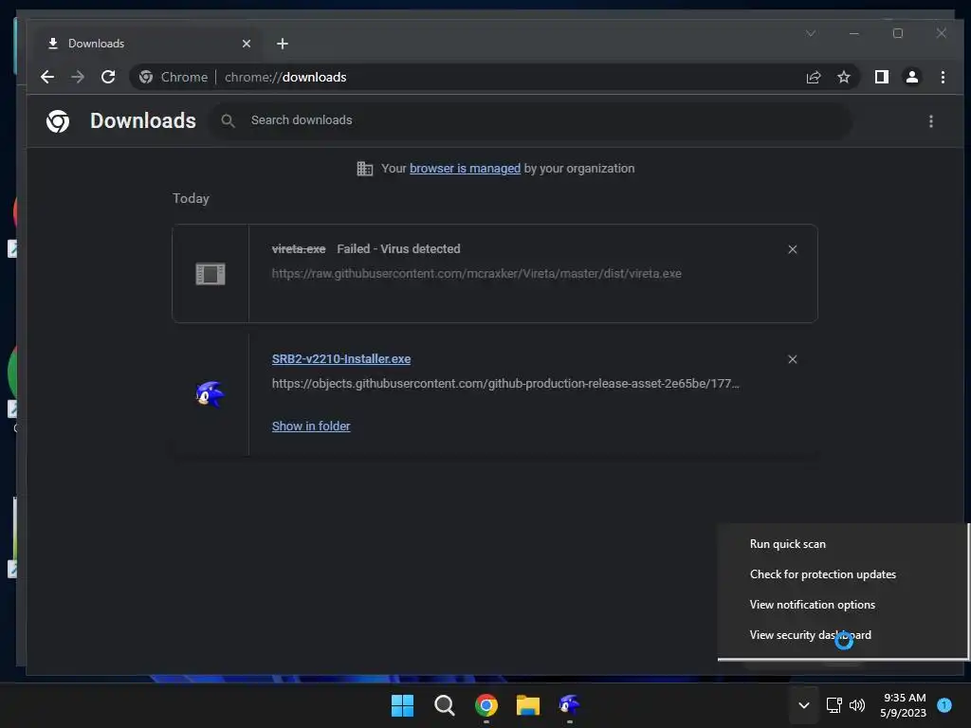Screen dimensions: 971x728
Task: Click the Sonic app in taskbar
Action: pyautogui.click(x=570, y=705)
